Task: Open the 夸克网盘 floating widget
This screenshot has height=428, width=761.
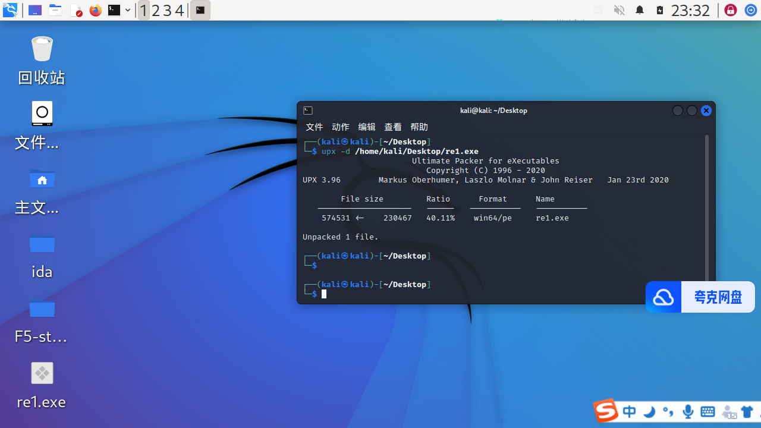Action: point(700,297)
